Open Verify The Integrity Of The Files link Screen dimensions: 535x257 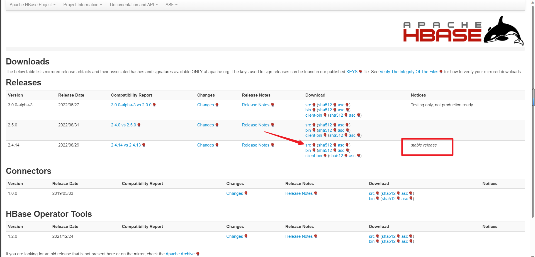coord(409,72)
